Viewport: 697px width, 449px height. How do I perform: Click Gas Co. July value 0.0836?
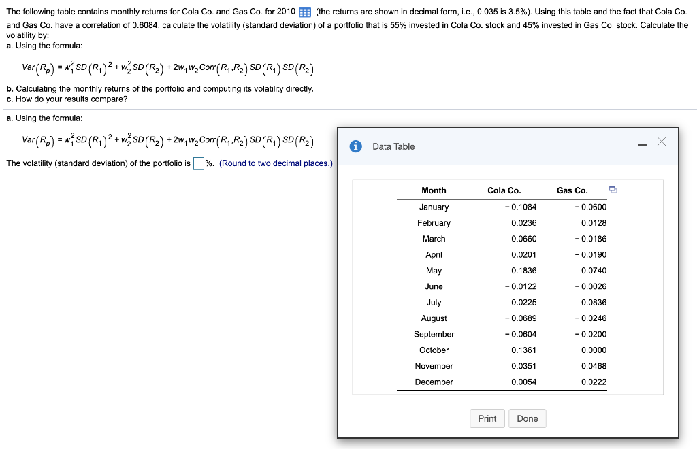[594, 303]
